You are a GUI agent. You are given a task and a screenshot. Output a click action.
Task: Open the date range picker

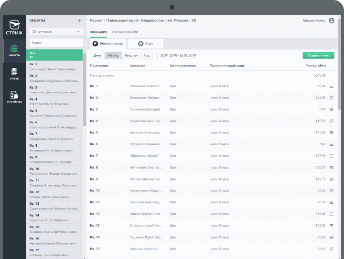(178, 55)
